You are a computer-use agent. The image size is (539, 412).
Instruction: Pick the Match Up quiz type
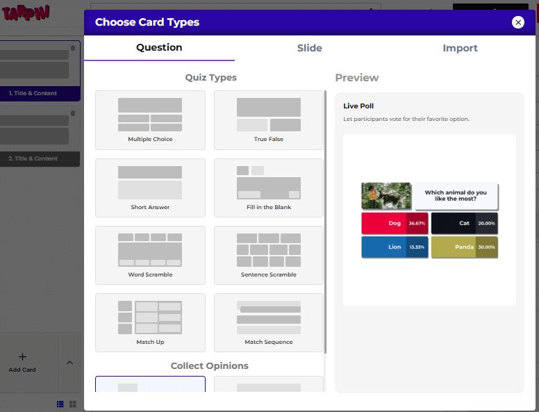(x=150, y=322)
